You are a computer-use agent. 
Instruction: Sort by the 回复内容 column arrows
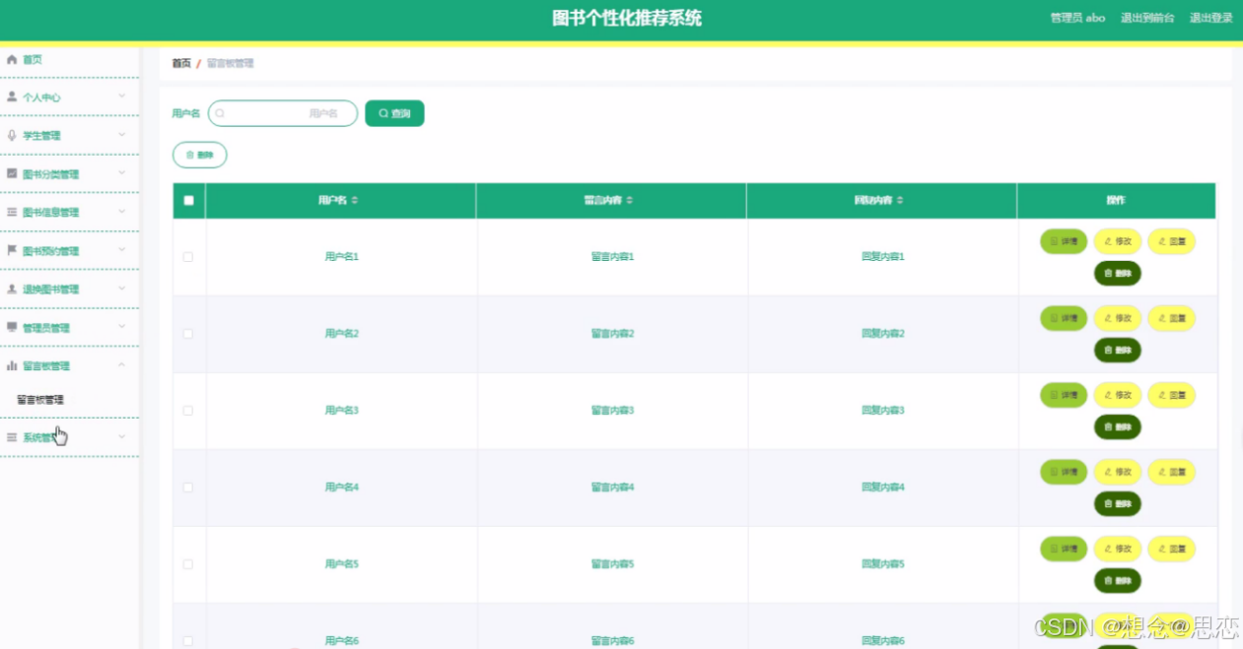[x=900, y=200]
